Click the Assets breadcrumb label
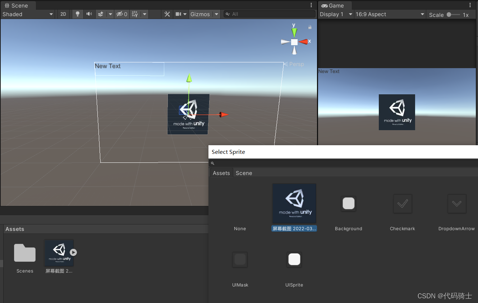The height and width of the screenshot is (303, 478). 15,229
